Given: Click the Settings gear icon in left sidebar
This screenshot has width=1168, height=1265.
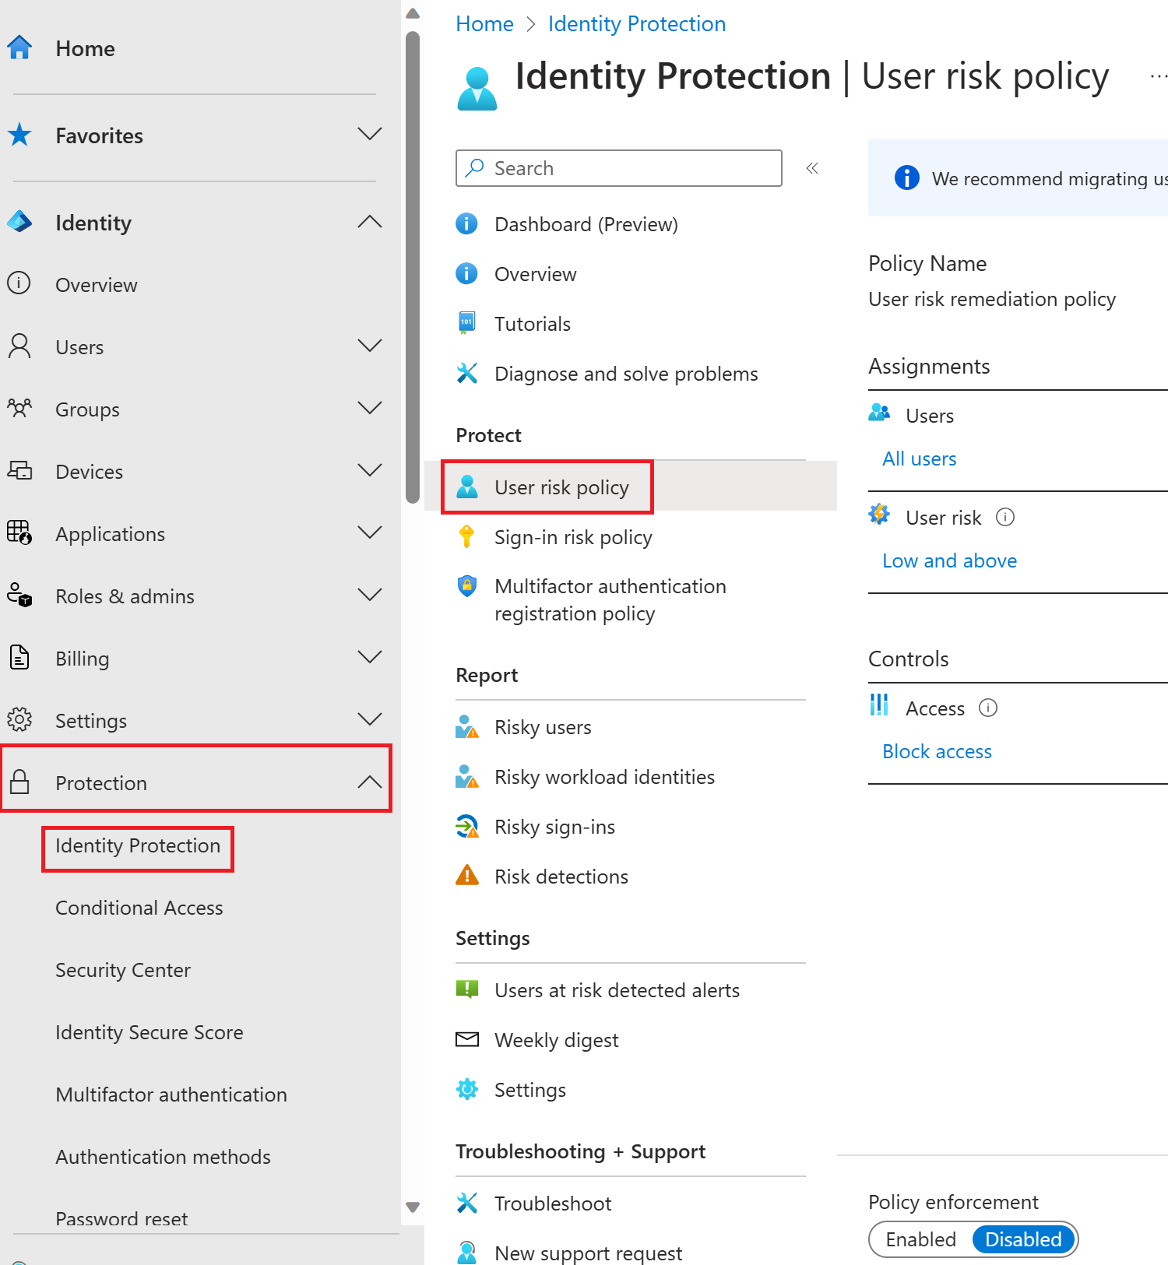Looking at the screenshot, I should (19, 719).
